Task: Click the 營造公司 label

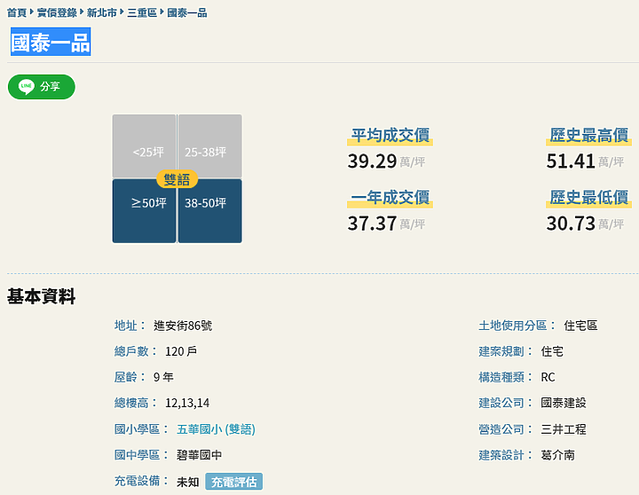Action: (x=506, y=429)
